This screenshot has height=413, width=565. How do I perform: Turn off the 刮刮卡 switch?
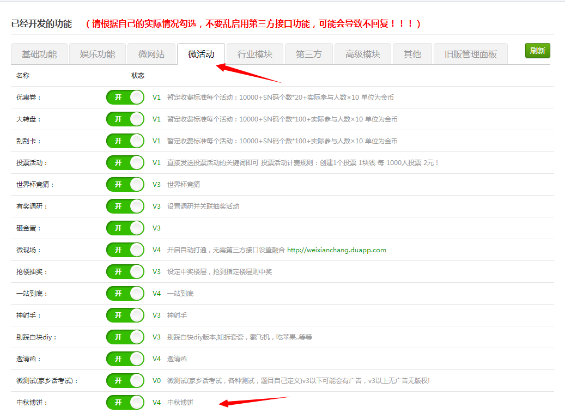pos(125,141)
